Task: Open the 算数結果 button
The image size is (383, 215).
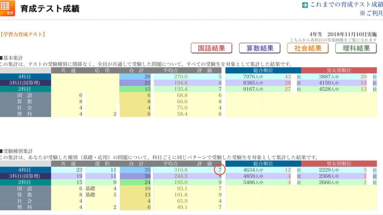Action: pos(260,48)
